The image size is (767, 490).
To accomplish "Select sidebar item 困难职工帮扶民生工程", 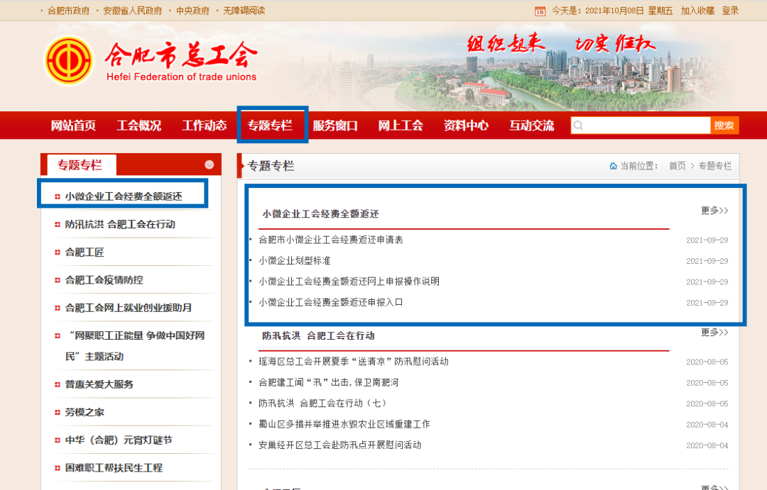I will pos(114,468).
